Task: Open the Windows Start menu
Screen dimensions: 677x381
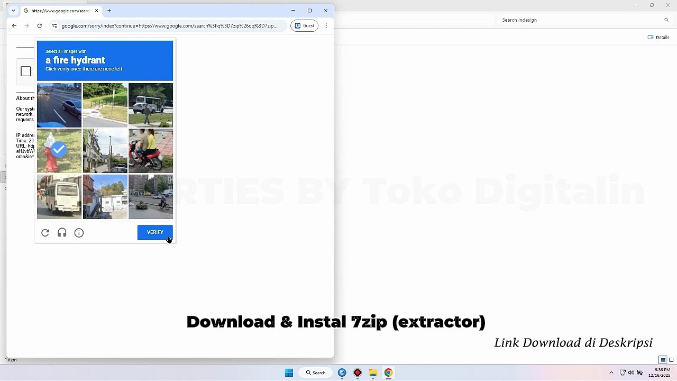Action: 289,373
